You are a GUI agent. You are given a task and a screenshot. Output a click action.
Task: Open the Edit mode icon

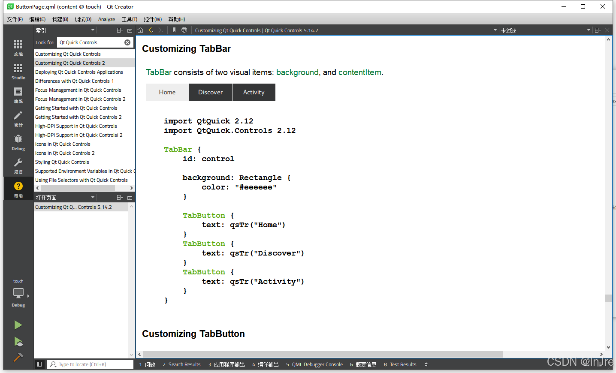tap(18, 95)
